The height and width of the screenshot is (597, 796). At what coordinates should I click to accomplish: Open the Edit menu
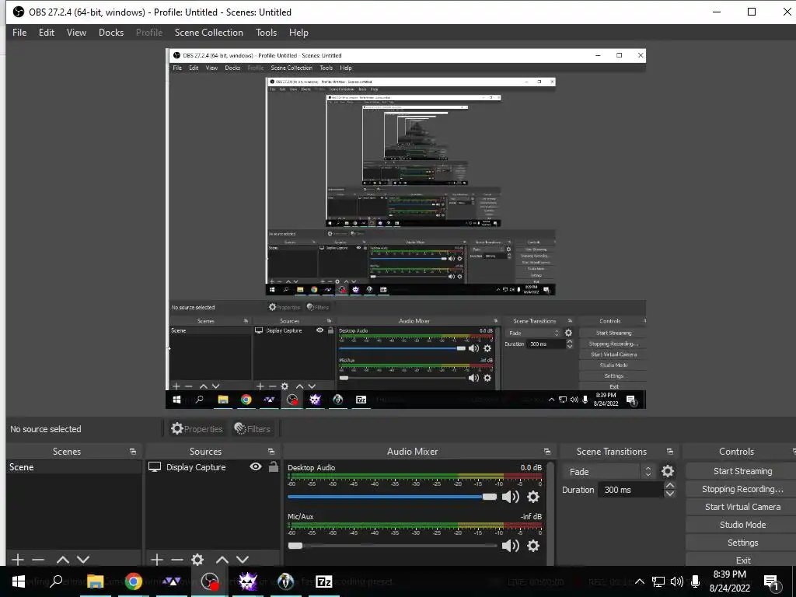pyautogui.click(x=46, y=33)
